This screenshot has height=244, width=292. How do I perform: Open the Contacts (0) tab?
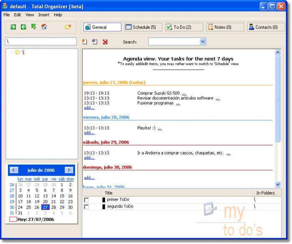(266, 27)
